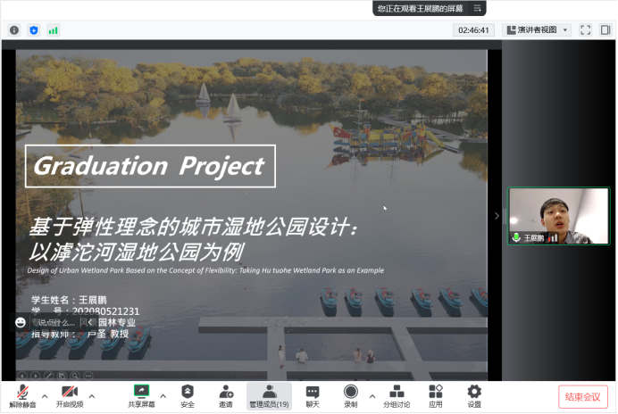Open the 安全 security shield icon
618x414 pixels.
pos(188,396)
